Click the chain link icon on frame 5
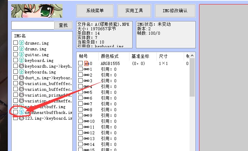Screen dimensions: 248x151 86,92
